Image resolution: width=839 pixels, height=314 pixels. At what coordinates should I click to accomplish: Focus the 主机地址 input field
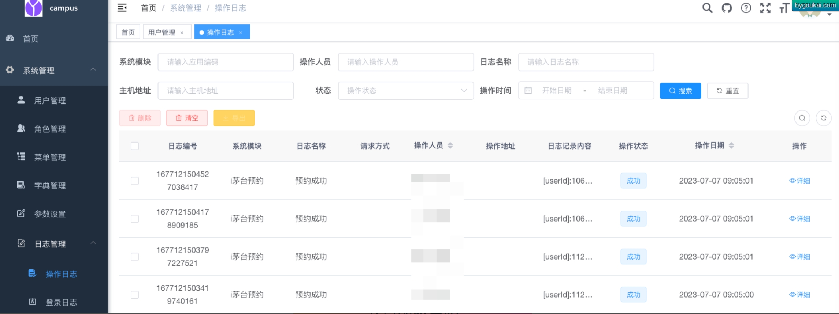point(226,91)
